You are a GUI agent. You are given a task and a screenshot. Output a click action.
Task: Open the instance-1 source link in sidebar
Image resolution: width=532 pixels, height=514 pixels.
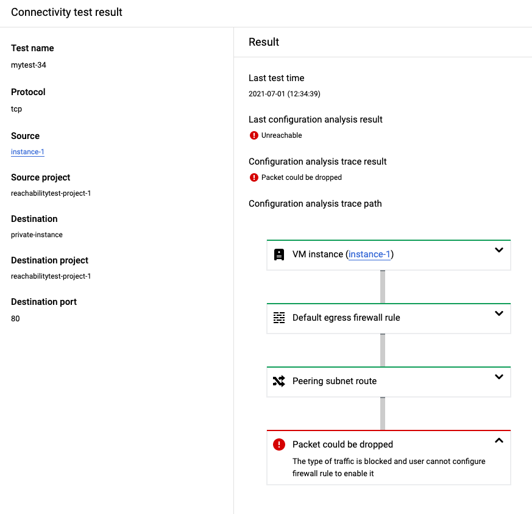coord(27,152)
